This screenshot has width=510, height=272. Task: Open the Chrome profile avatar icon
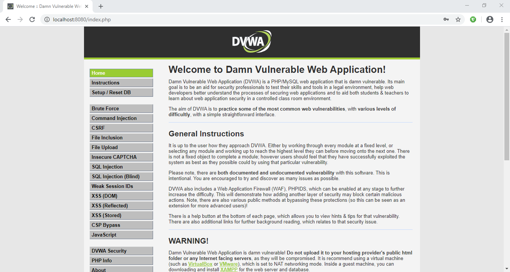pos(490,19)
